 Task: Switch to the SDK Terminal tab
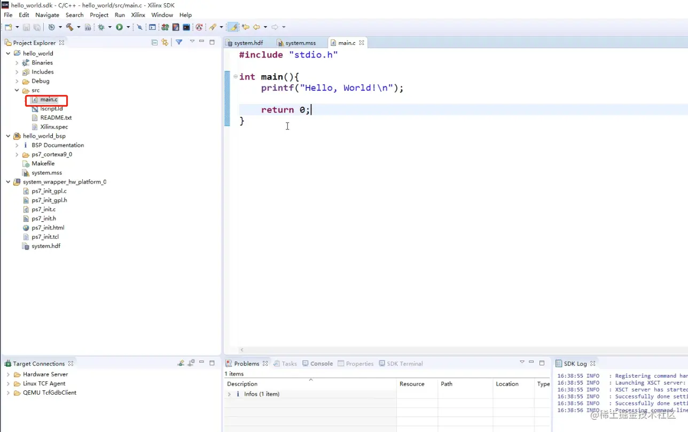tap(401, 364)
